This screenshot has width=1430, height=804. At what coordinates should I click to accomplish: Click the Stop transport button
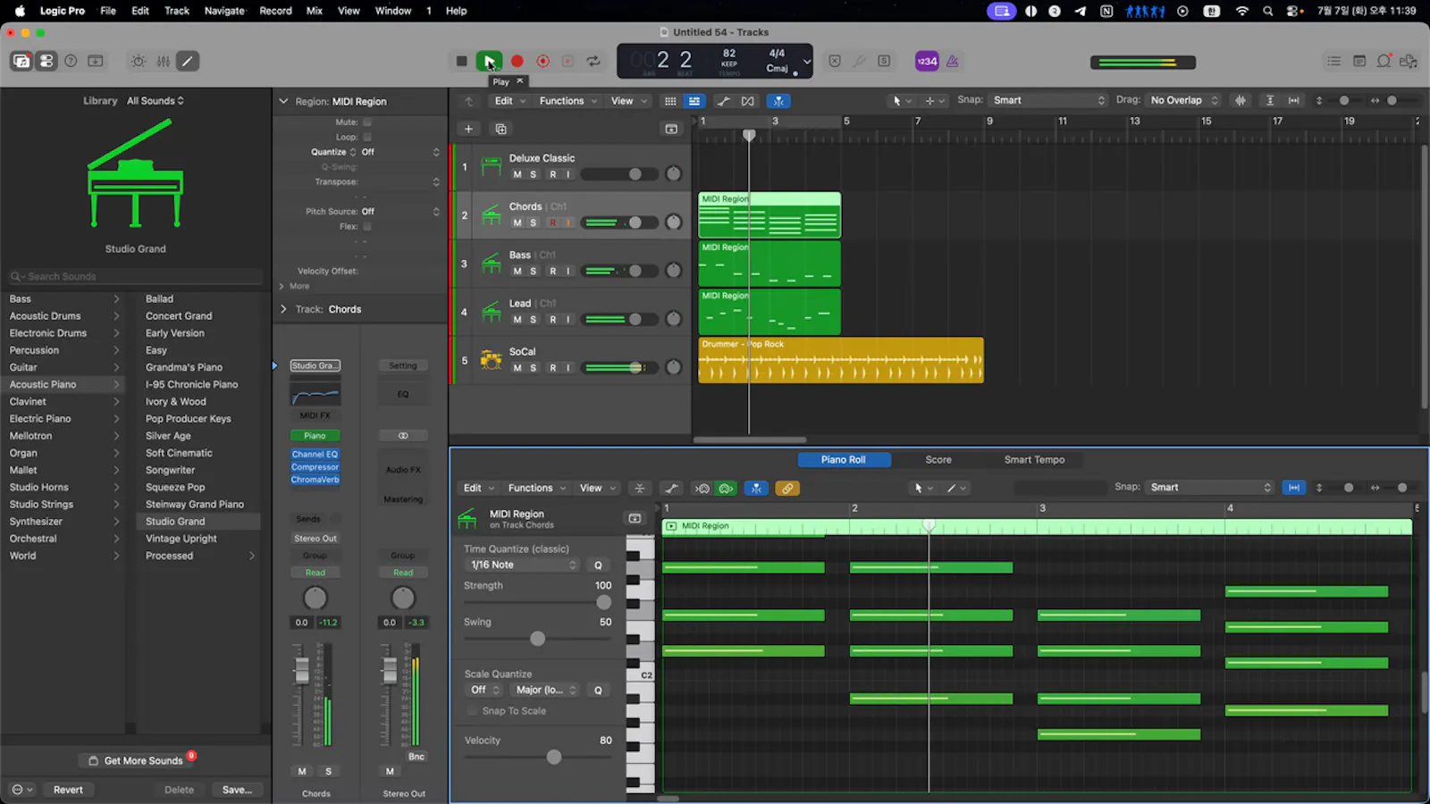461,61
